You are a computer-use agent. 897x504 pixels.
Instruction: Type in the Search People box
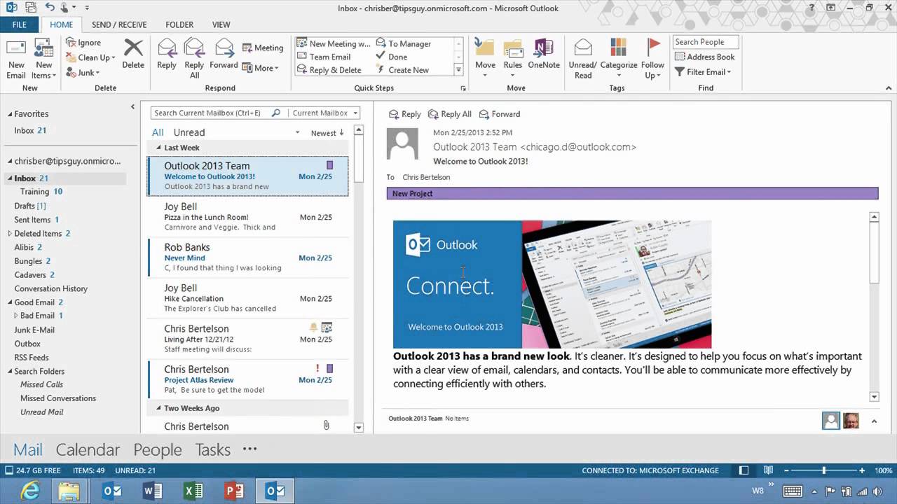coord(706,42)
